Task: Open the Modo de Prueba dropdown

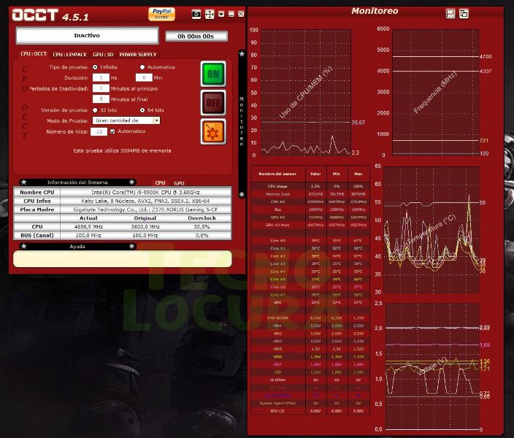Action: click(x=126, y=120)
